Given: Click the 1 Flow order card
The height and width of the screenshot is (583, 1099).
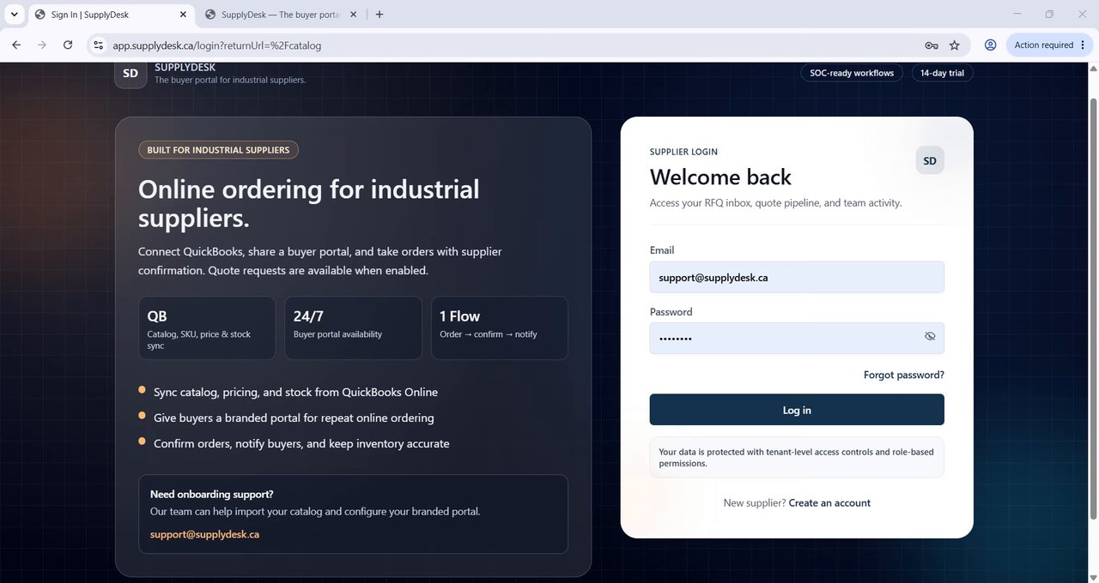Looking at the screenshot, I should coord(500,328).
